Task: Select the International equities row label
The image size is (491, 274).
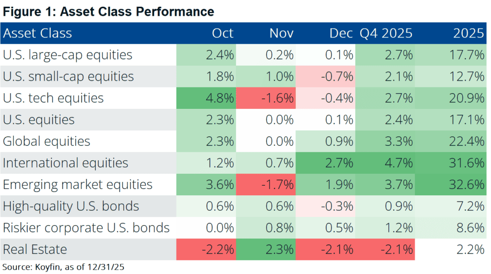Action: [x=66, y=163]
